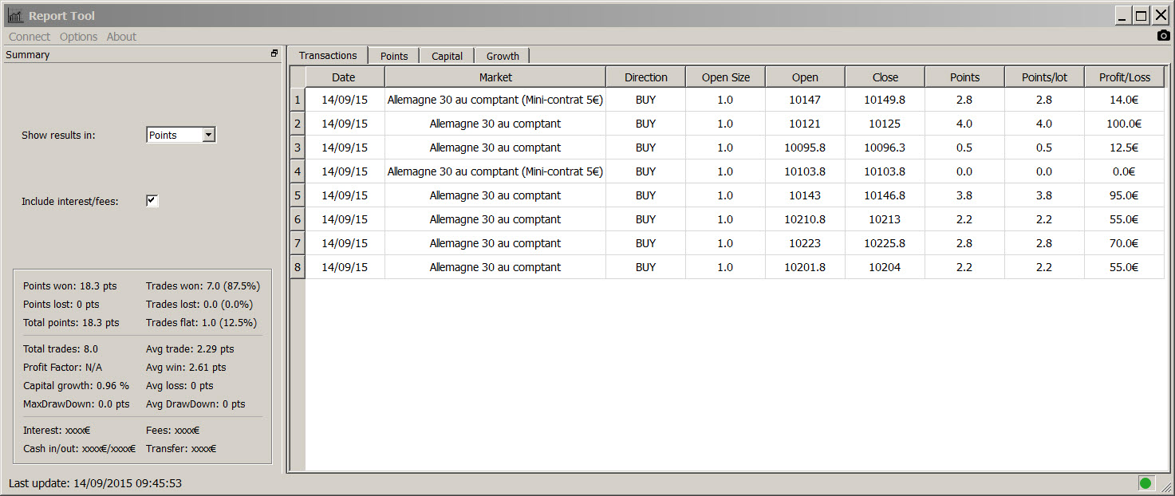Viewport: 1175px width, 496px height.
Task: Select row 4 header in table
Action: click(298, 171)
